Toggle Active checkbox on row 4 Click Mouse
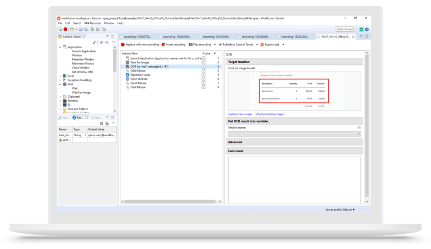This screenshot has width=431, height=249. [x=203, y=71]
